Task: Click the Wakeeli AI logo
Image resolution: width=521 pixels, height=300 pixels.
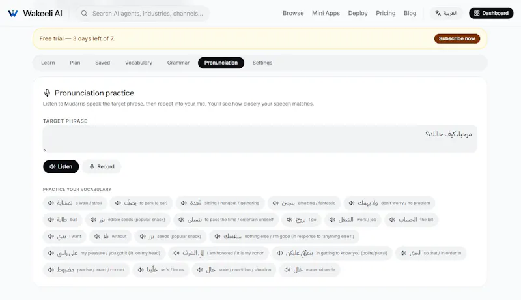Action: point(35,13)
